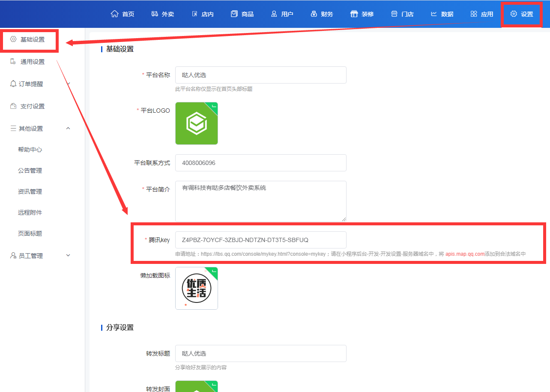Click the chart icon beside 数据
The height and width of the screenshot is (392, 550).
(434, 14)
